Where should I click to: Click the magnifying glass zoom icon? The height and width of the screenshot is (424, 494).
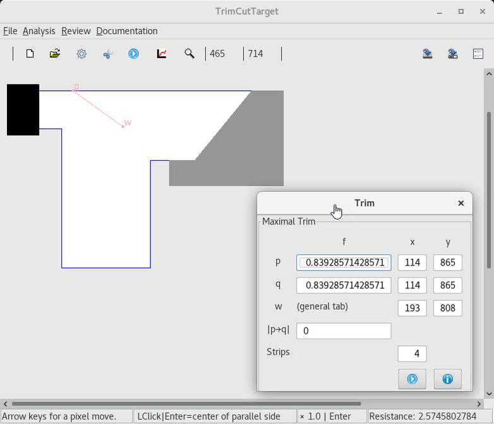[x=189, y=54]
